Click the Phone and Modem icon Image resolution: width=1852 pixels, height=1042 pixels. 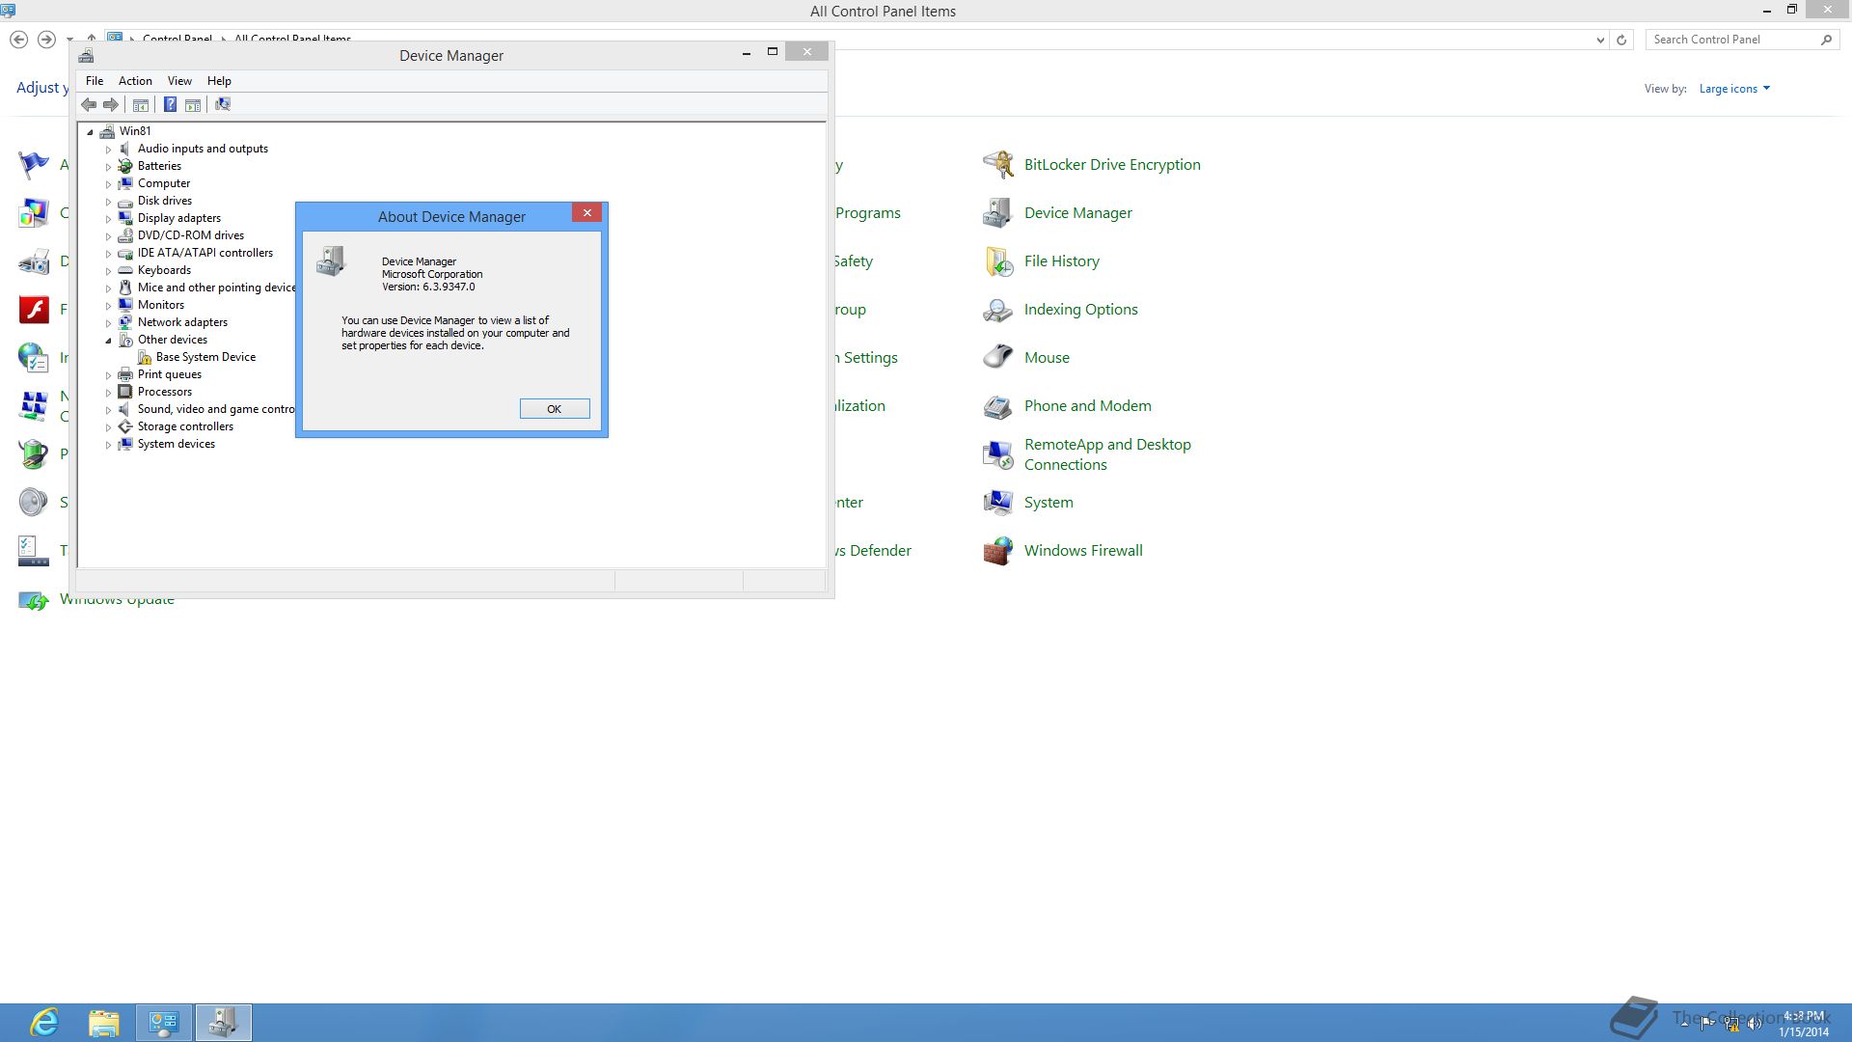pos(997,405)
